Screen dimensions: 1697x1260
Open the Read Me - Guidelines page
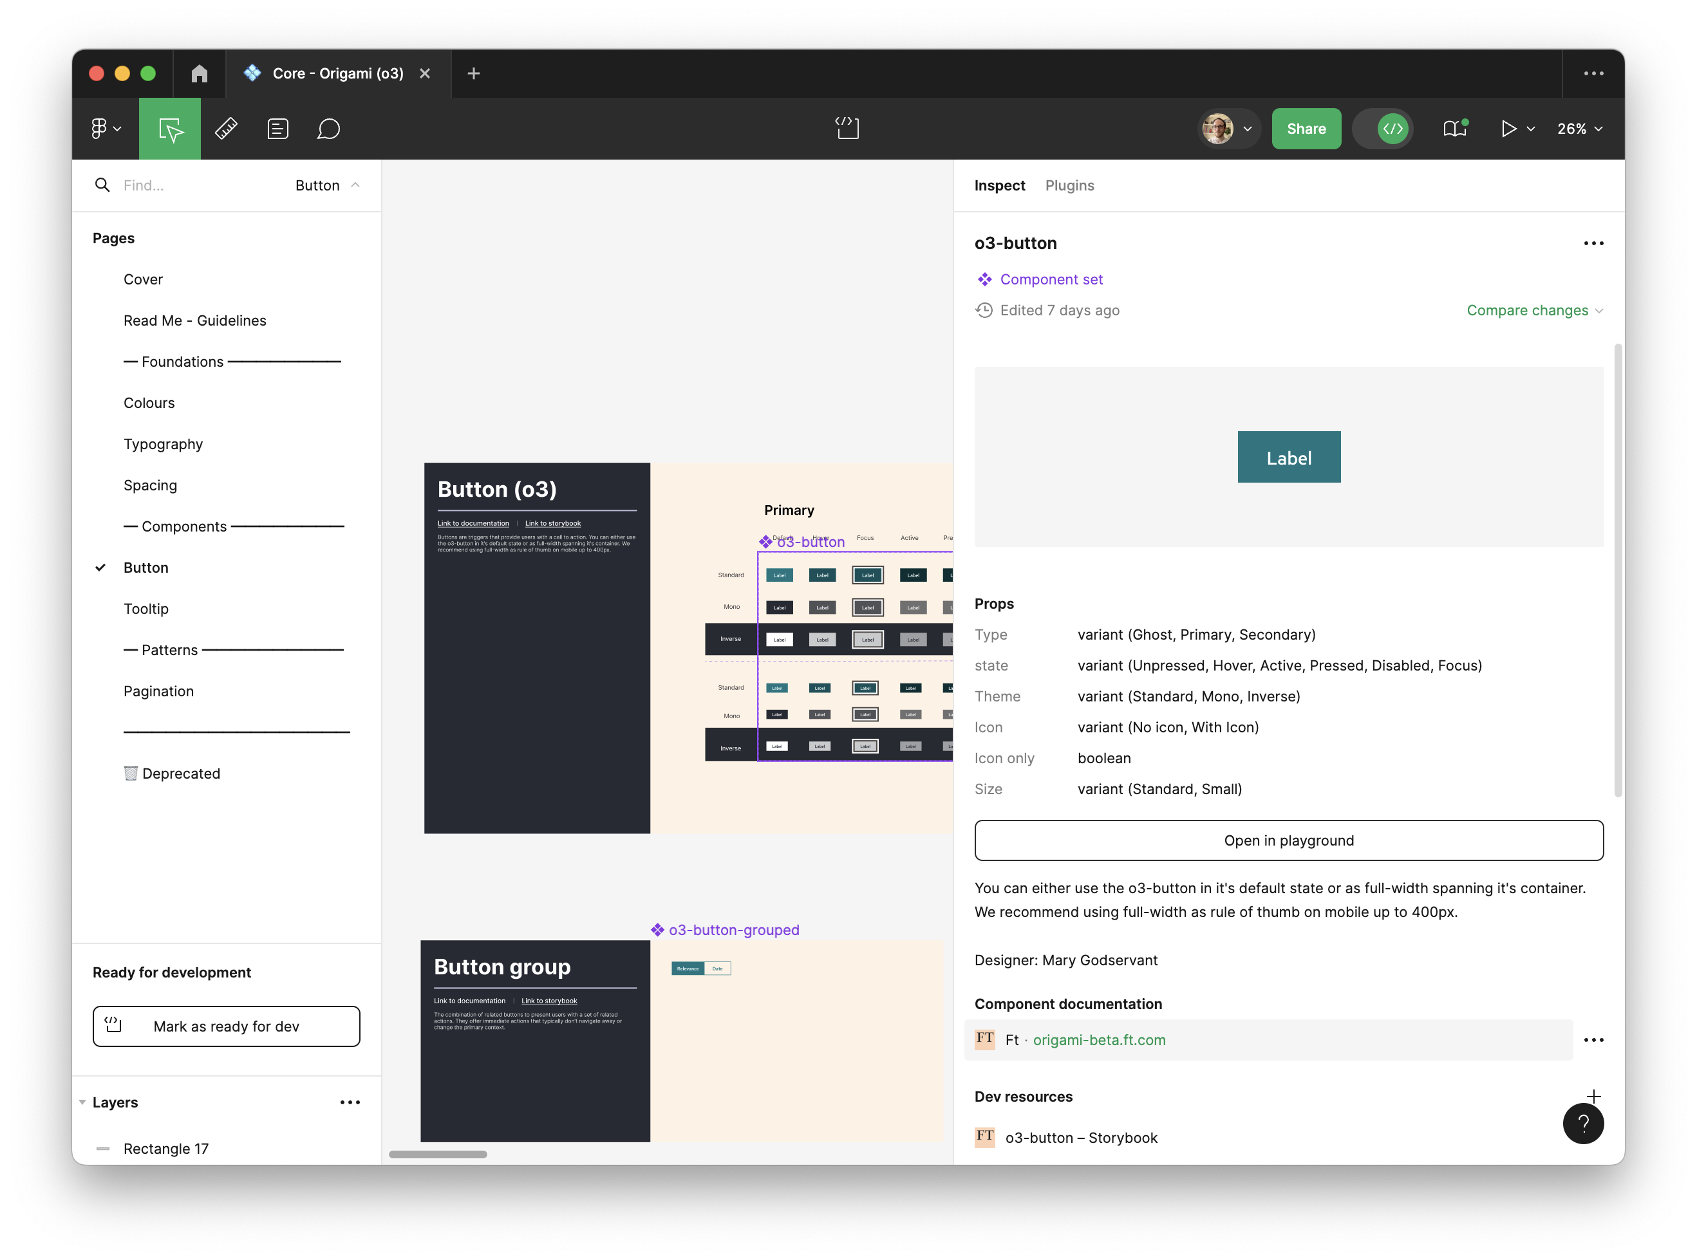click(195, 320)
